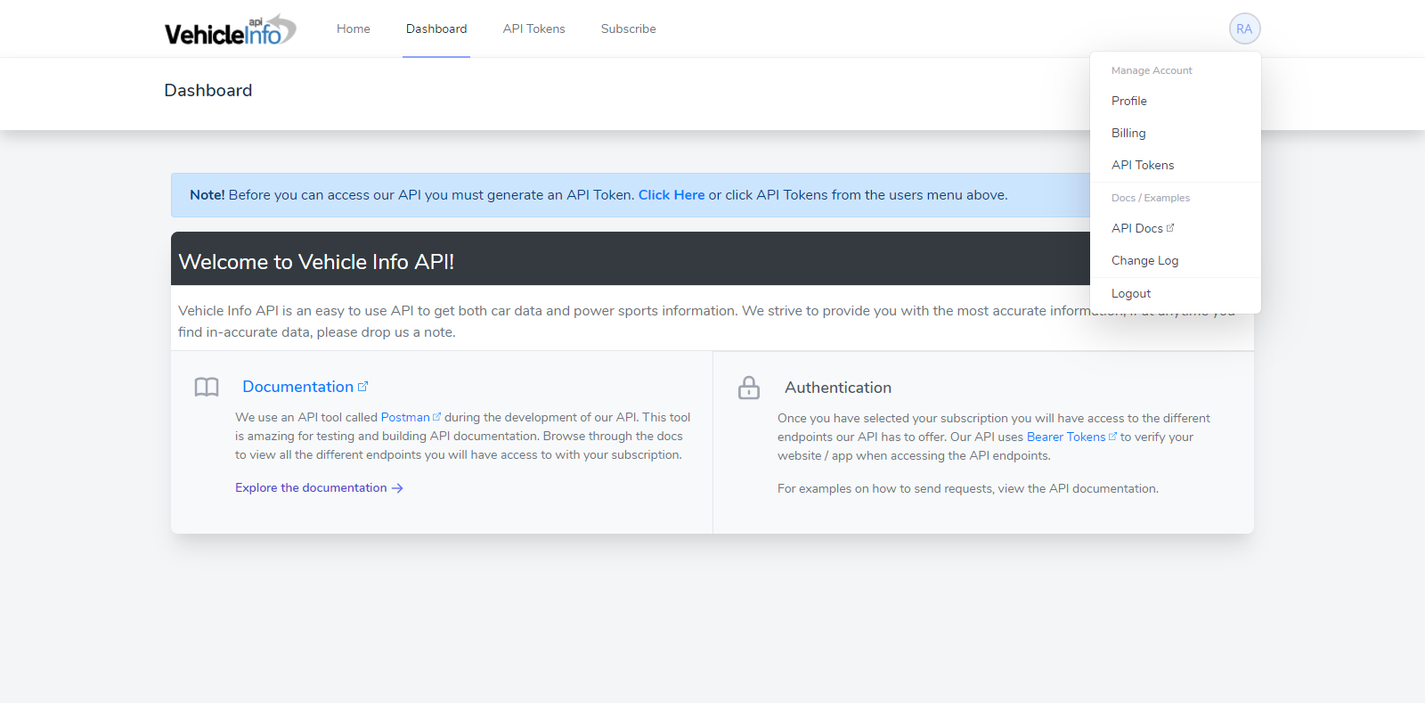This screenshot has height=703, width=1425.
Task: Choose Profile from the account menu
Action: (x=1176, y=101)
